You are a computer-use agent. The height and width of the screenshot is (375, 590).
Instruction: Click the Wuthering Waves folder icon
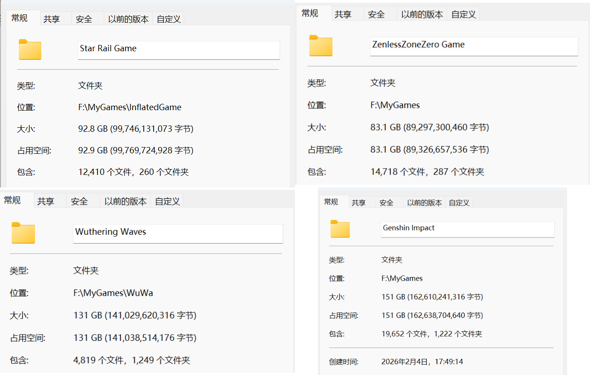coord(23,233)
